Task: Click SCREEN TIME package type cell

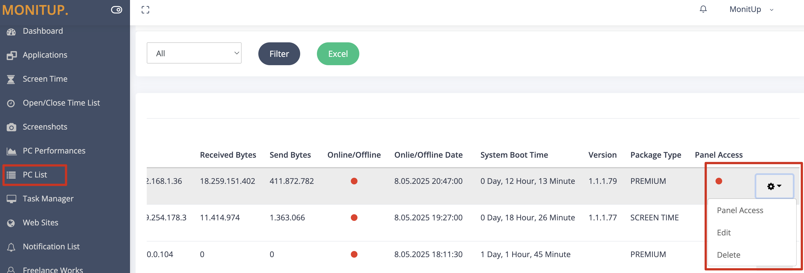Action: (x=654, y=218)
